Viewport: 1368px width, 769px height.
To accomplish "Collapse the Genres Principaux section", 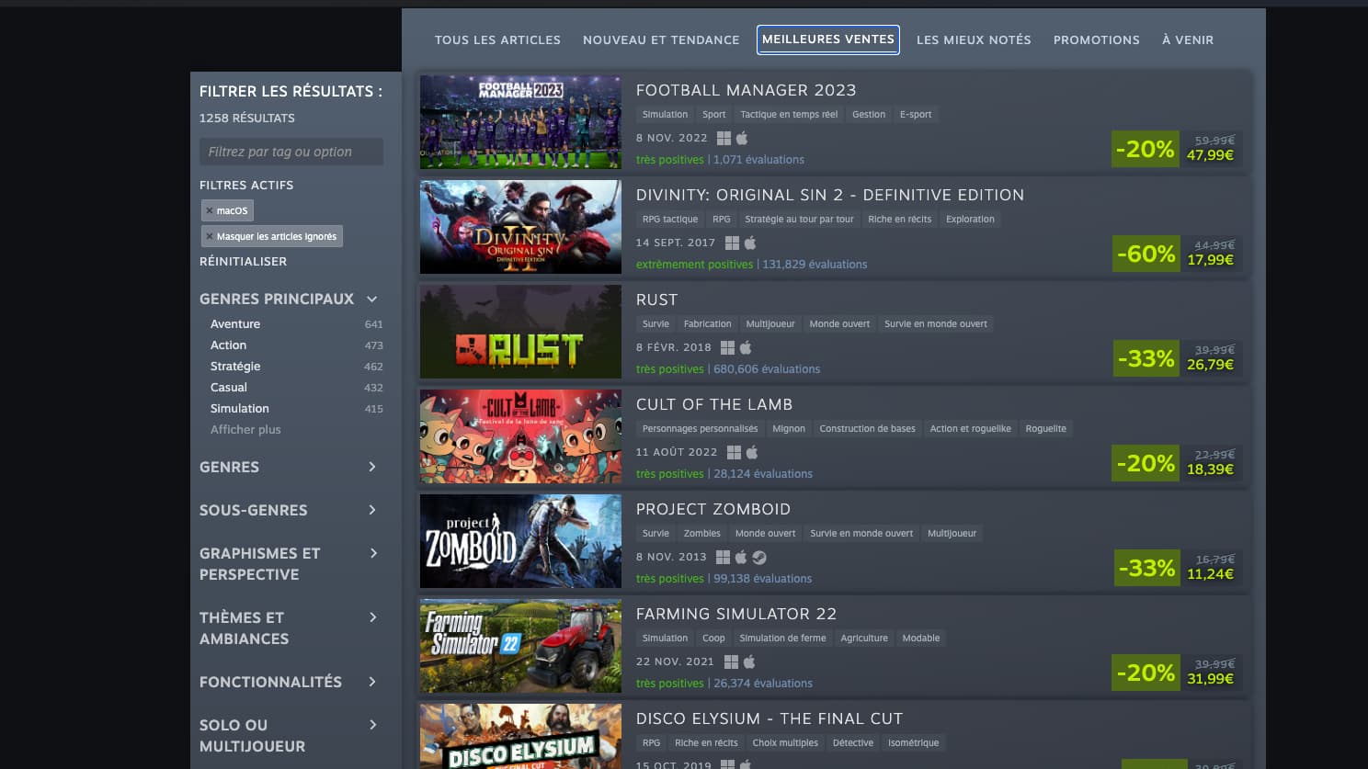I will click(372, 299).
